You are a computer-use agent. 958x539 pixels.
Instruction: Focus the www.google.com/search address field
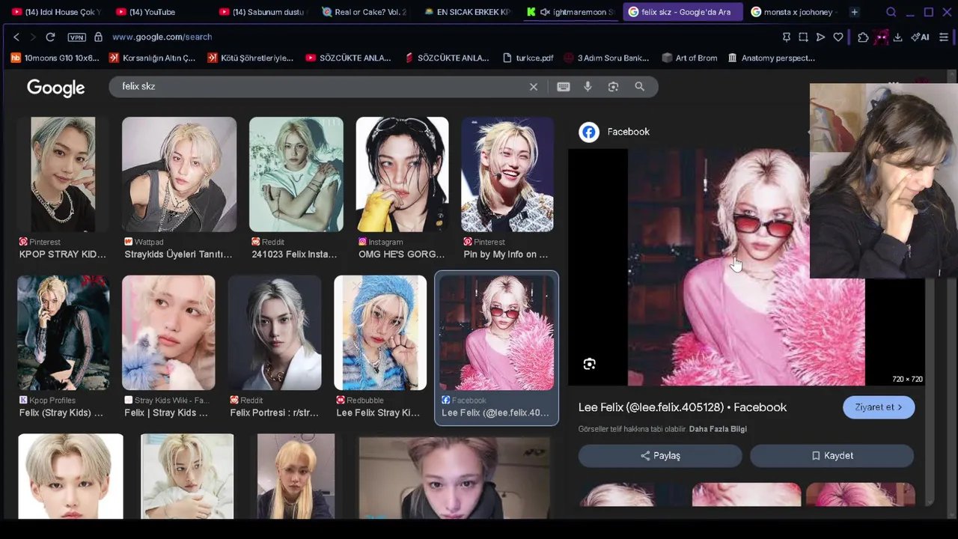pos(162,37)
